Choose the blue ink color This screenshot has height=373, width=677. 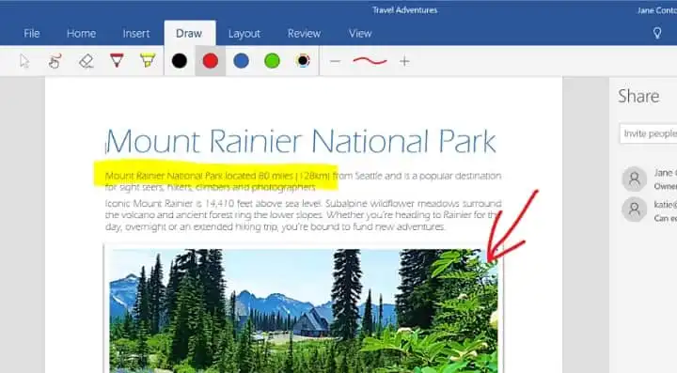point(241,61)
